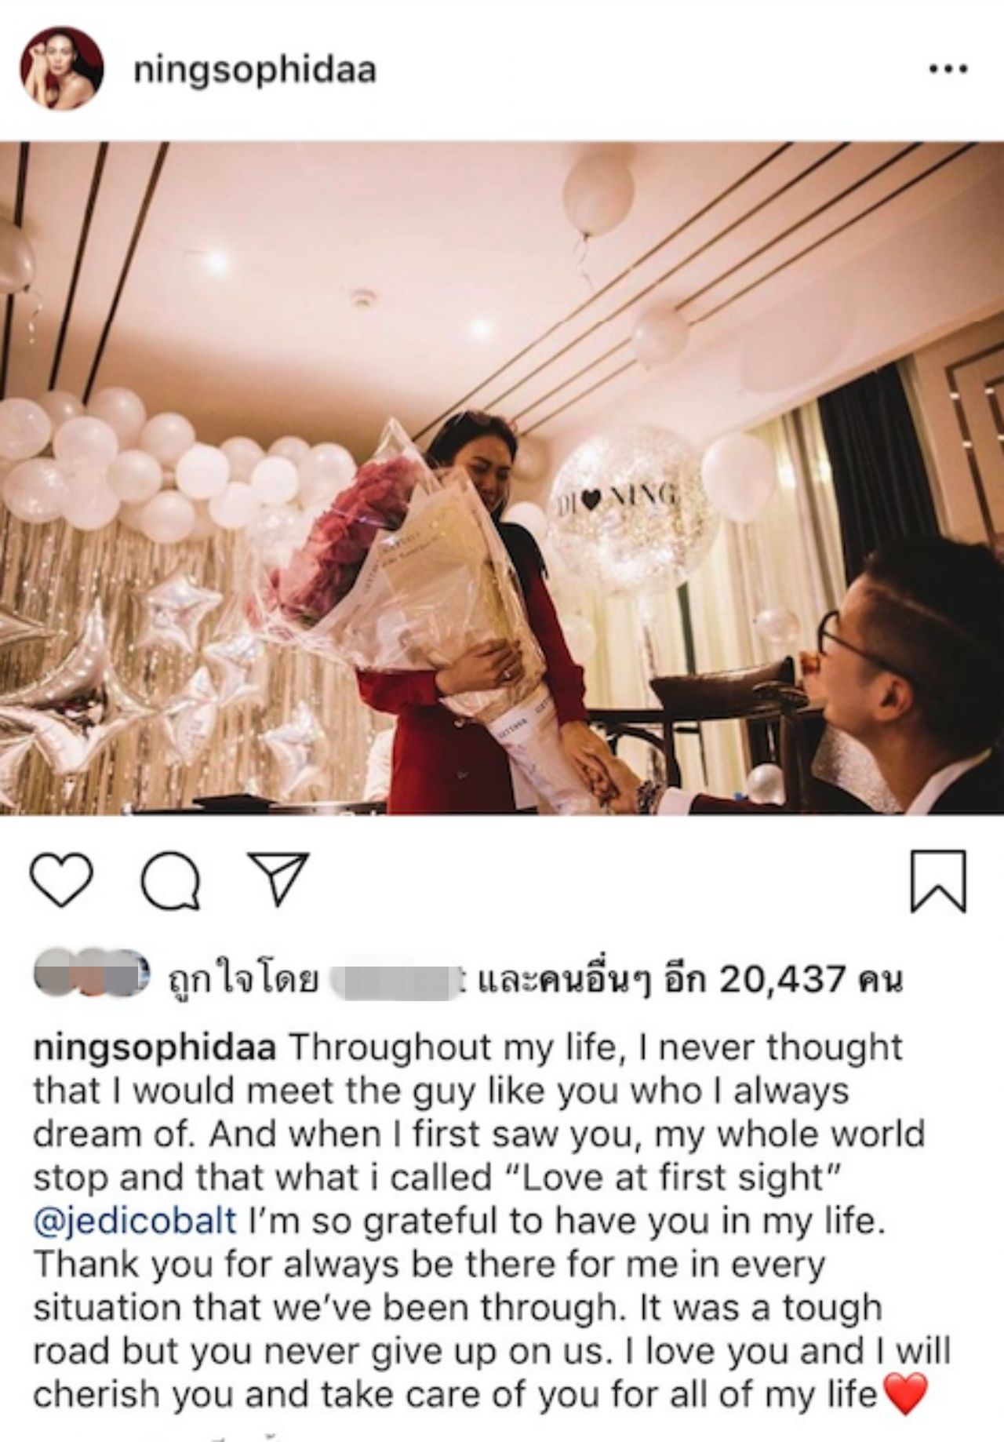
Task: Open the ningsophidaa profile picture
Action: [62, 71]
